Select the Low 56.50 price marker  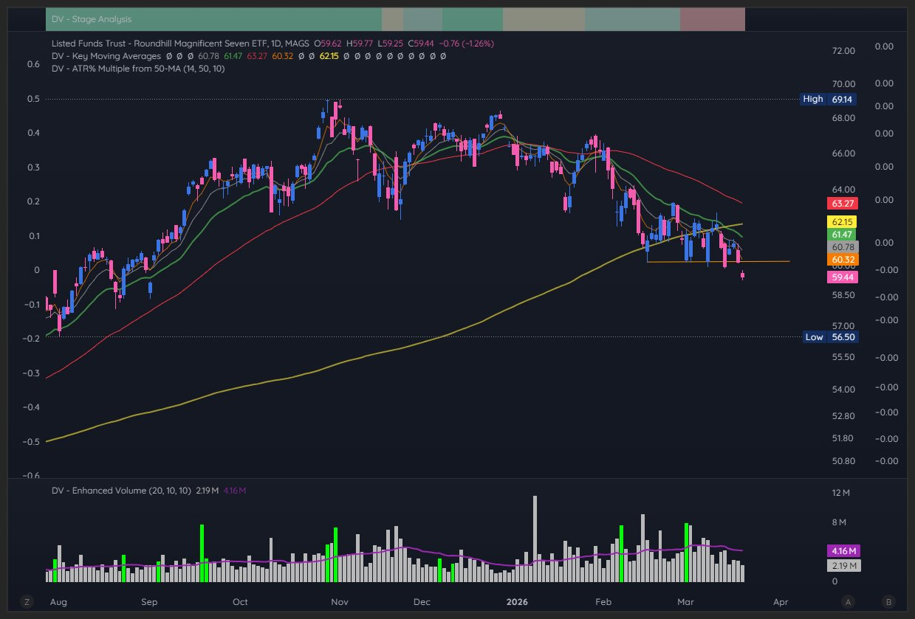(x=830, y=337)
